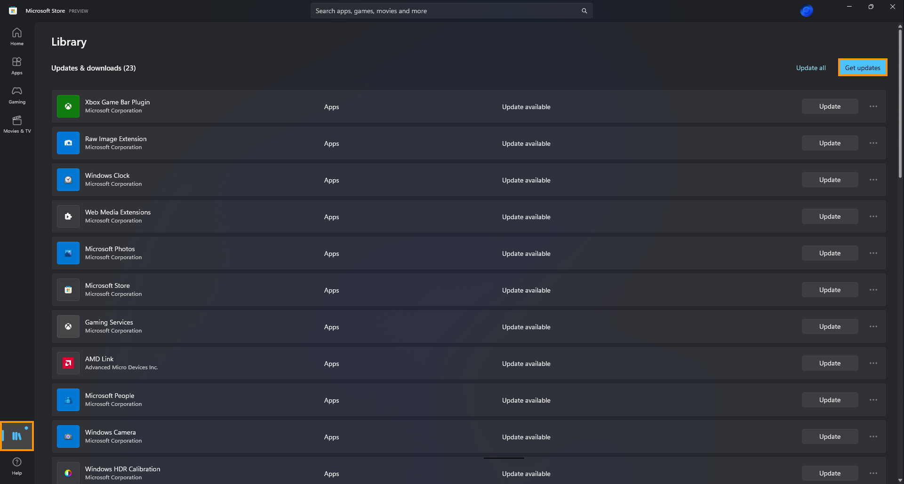This screenshot has width=904, height=484.
Task: Click the scrollbar down arrow
Action: (x=900, y=480)
